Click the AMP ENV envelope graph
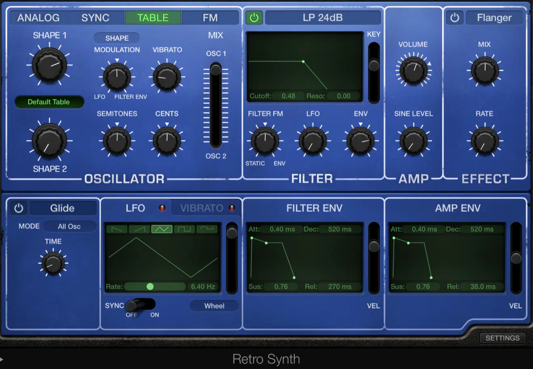 click(447, 258)
